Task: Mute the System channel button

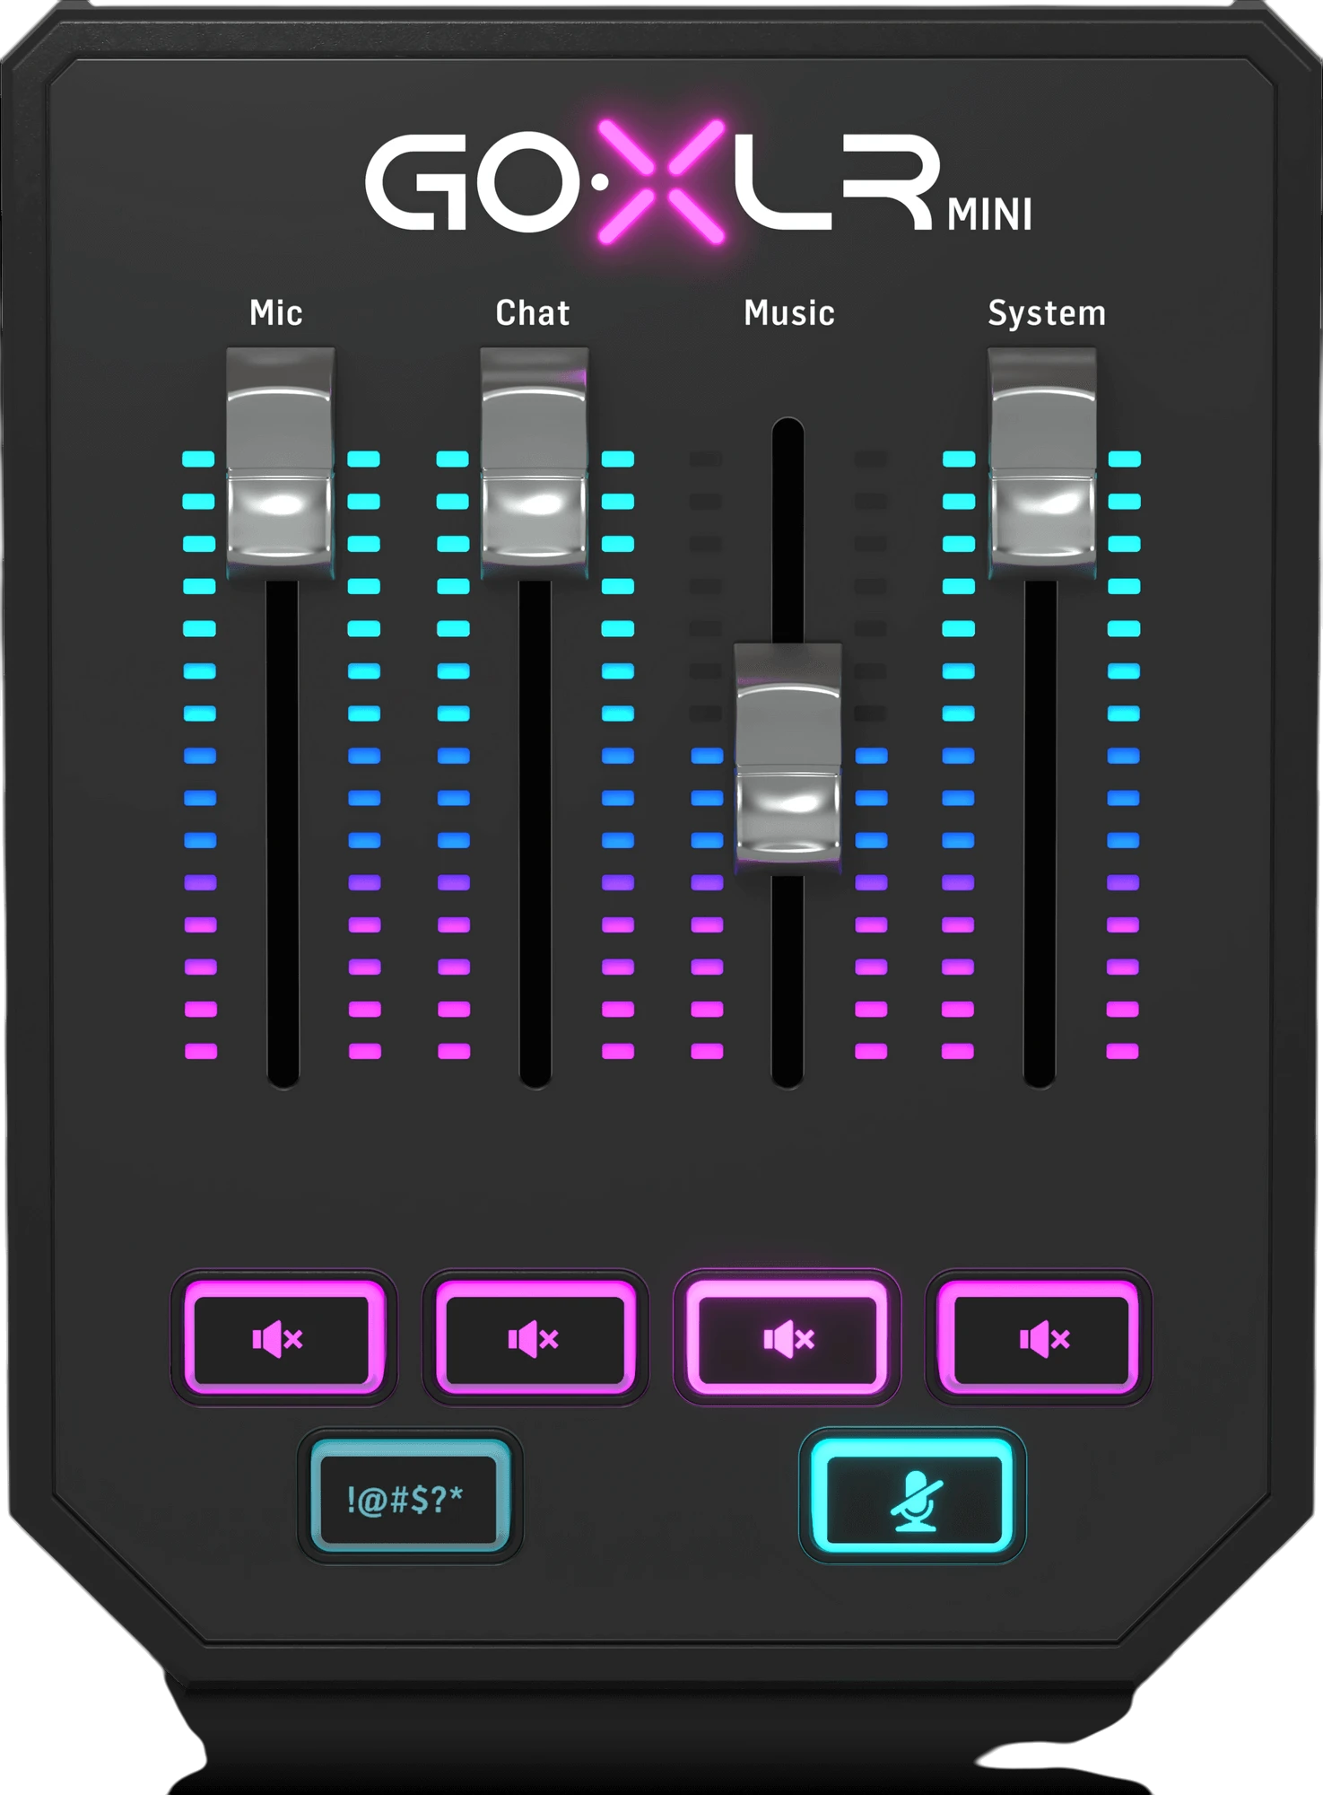Action: pos(1039,1337)
